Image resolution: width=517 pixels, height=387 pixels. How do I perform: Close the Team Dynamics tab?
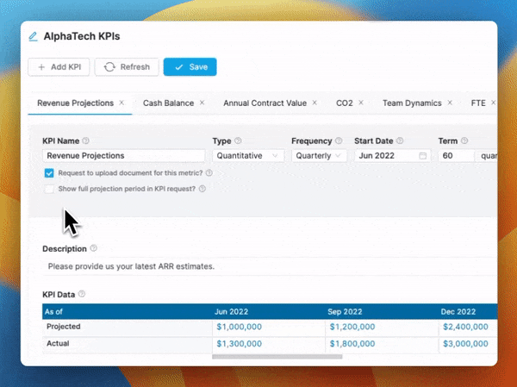[x=452, y=103]
